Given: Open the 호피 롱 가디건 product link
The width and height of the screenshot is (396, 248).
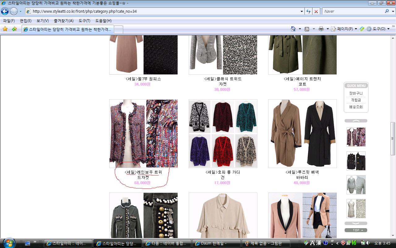Looking at the screenshot, I should coord(222,175).
